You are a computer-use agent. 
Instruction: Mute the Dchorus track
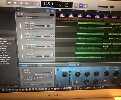click(27, 36)
